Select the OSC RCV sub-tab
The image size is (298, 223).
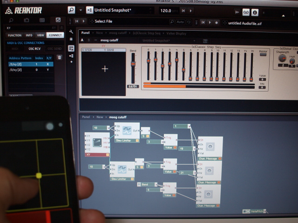pos(34,49)
